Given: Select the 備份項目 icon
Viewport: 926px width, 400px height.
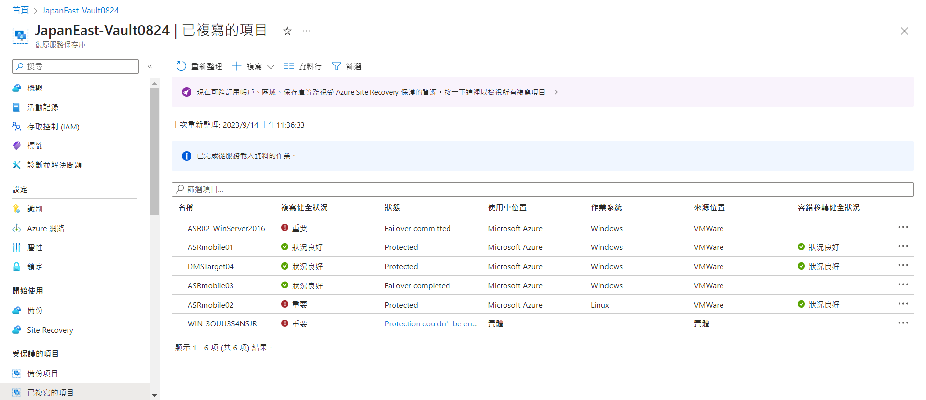Looking at the screenshot, I should [x=17, y=374].
